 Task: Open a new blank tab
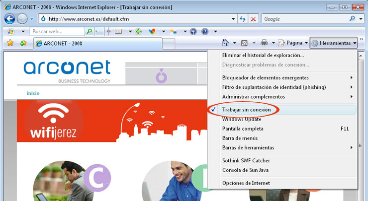169,44
